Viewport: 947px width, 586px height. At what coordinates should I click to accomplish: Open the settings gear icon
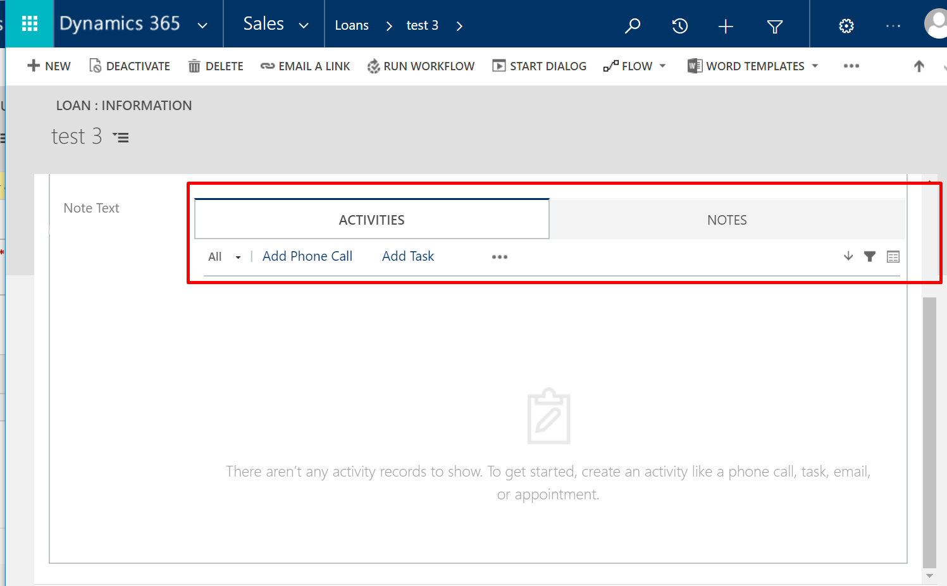(846, 26)
